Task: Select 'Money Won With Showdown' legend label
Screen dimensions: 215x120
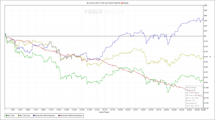Action: pyautogui.click(x=45, y=116)
